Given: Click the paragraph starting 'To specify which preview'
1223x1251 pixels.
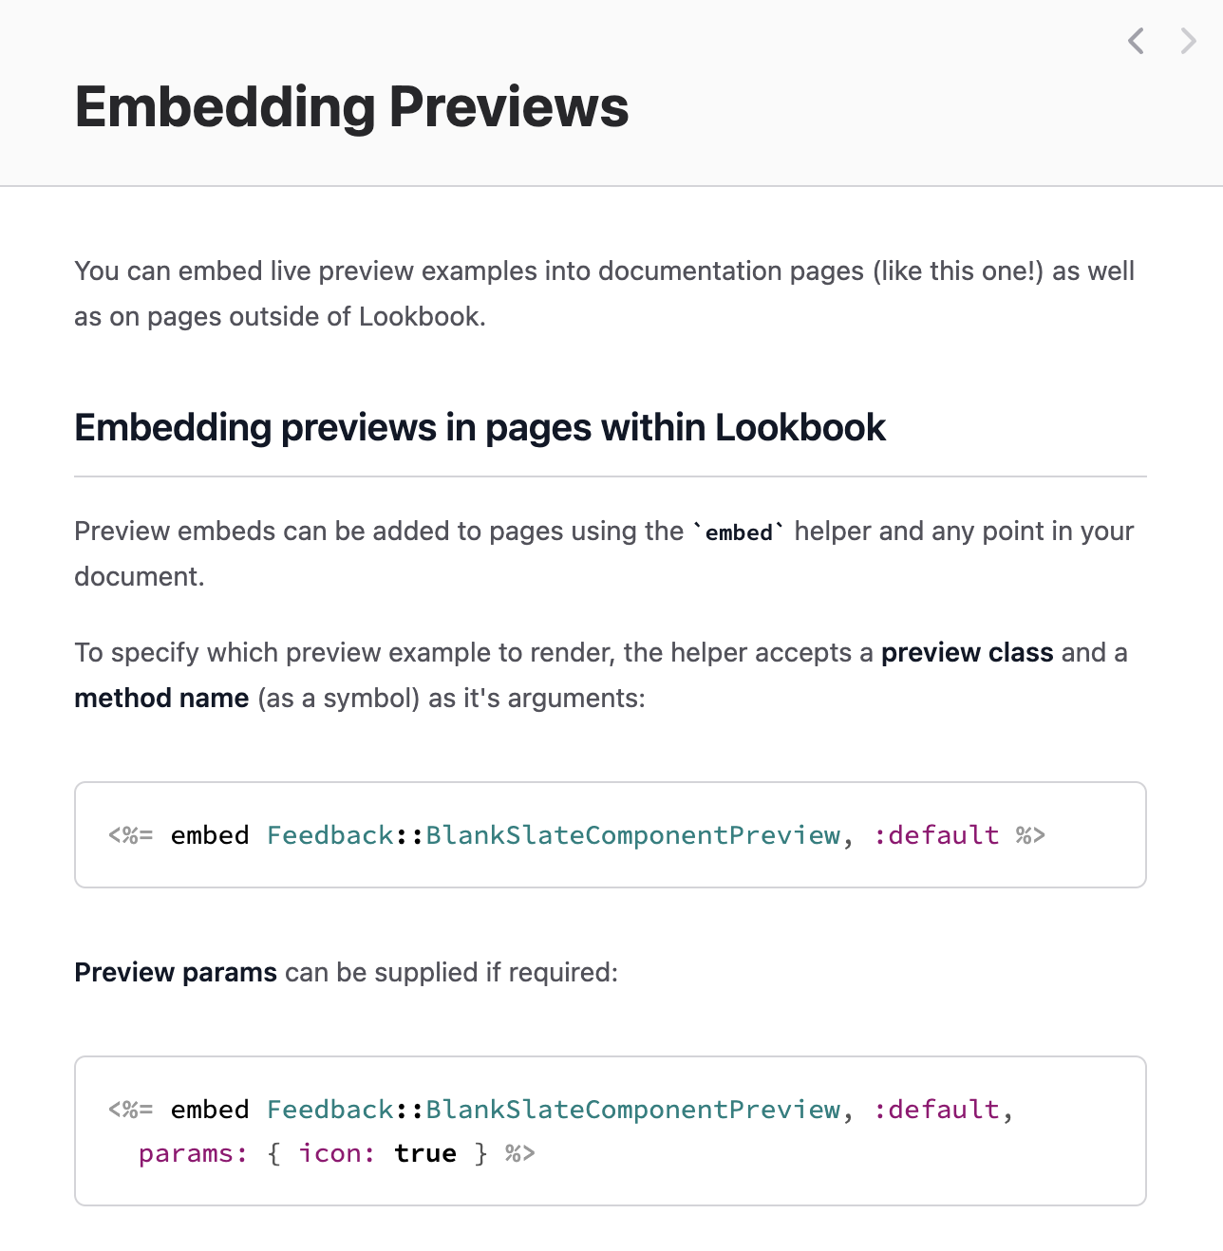Looking at the screenshot, I should 601,676.
